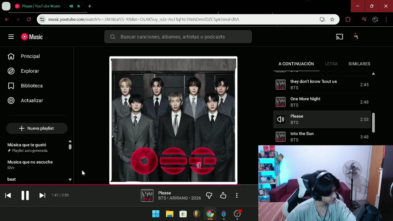
Task: Open browser extensions puzzle icon
Action: (x=348, y=19)
